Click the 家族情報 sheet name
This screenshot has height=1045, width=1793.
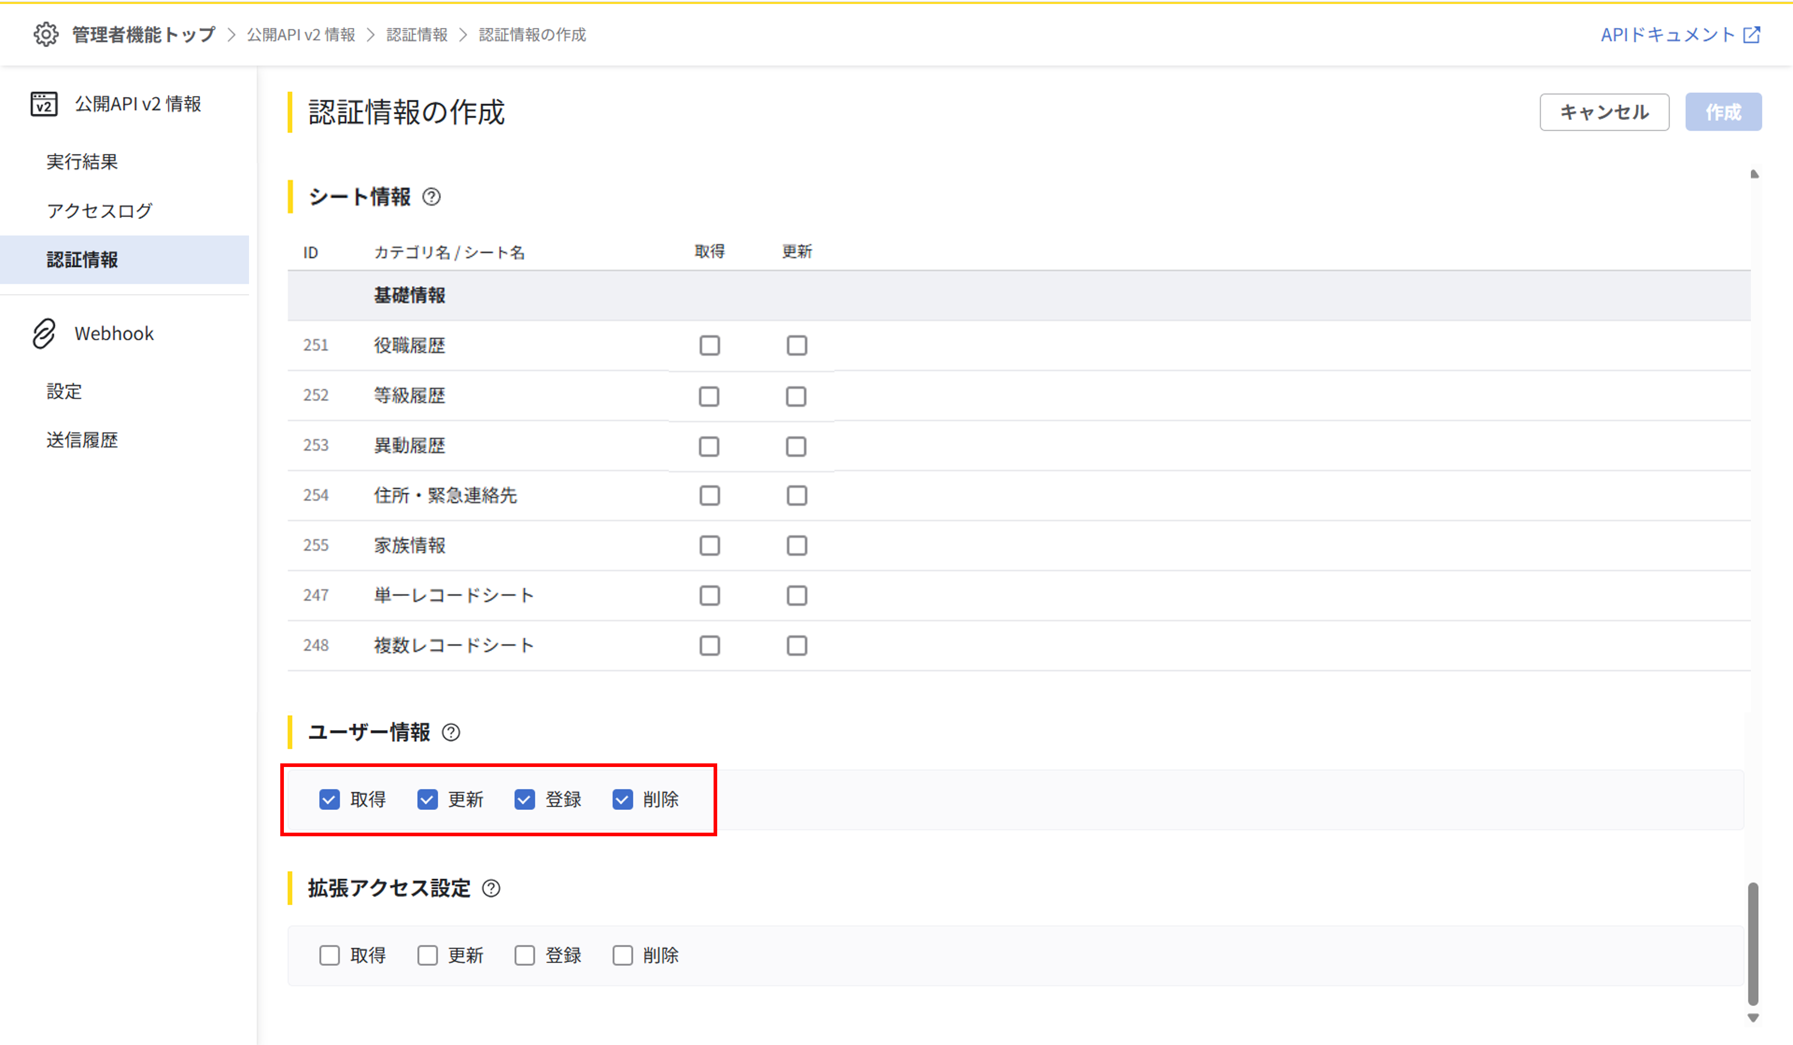coord(410,546)
